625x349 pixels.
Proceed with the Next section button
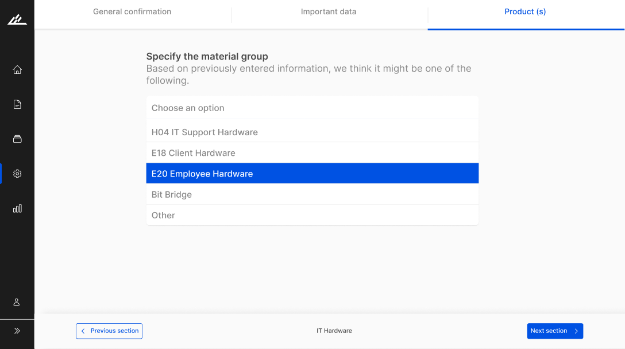(x=555, y=331)
